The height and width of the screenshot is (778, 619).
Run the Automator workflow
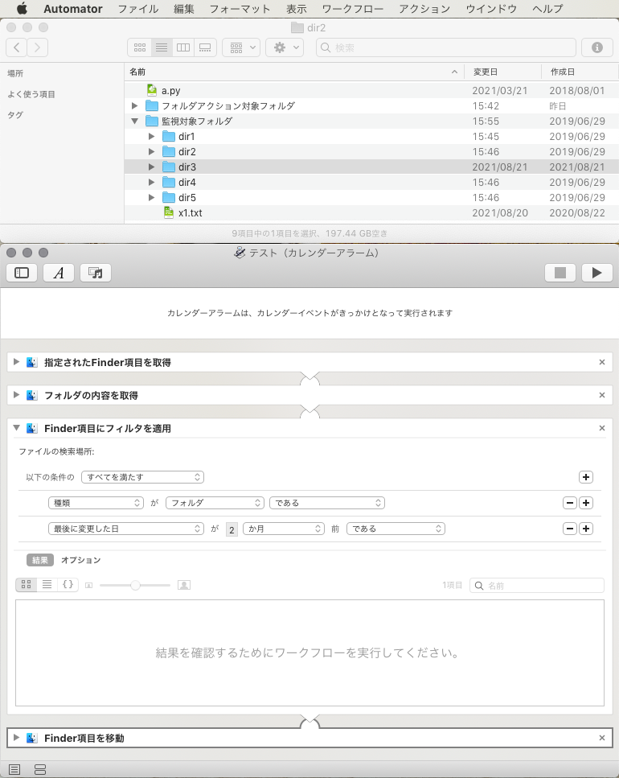[x=596, y=273]
